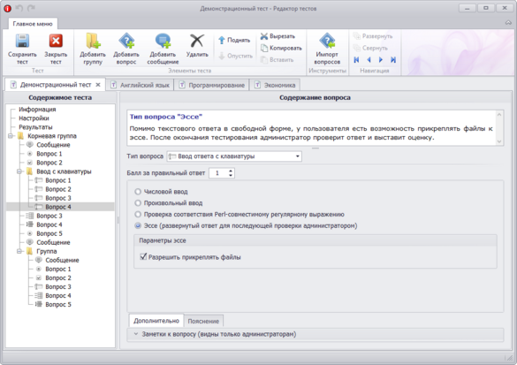Switch to the Экономика tab
This screenshot has height=365, width=517.
pos(275,85)
